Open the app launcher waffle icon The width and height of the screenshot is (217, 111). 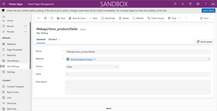[4, 4]
